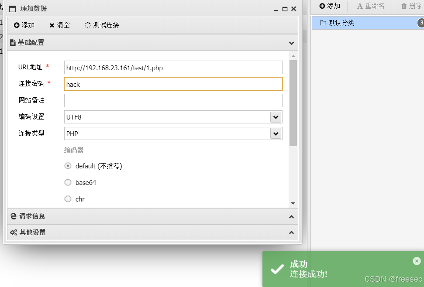Click the form's vertical scrollbar thumb

293,103
